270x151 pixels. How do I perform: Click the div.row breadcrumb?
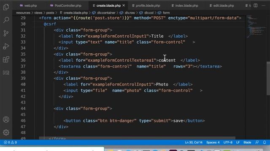click(127, 13)
